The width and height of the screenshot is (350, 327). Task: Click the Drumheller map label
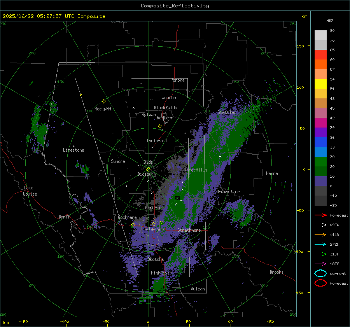click(x=228, y=192)
